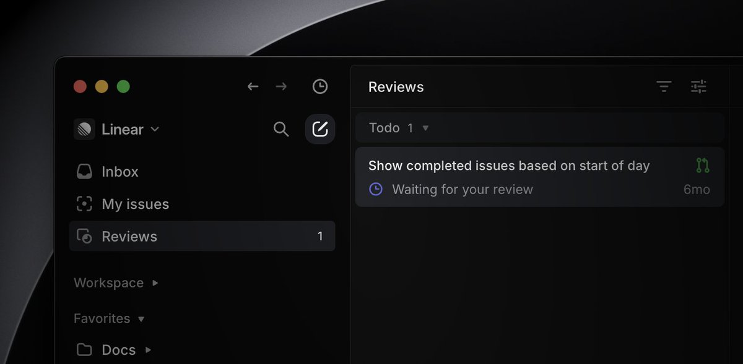Image resolution: width=743 pixels, height=364 pixels.
Task: Maximize the window with green button
Action: 123,87
